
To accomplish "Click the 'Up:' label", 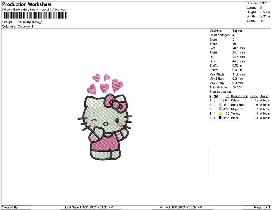I will pos(212,57).
